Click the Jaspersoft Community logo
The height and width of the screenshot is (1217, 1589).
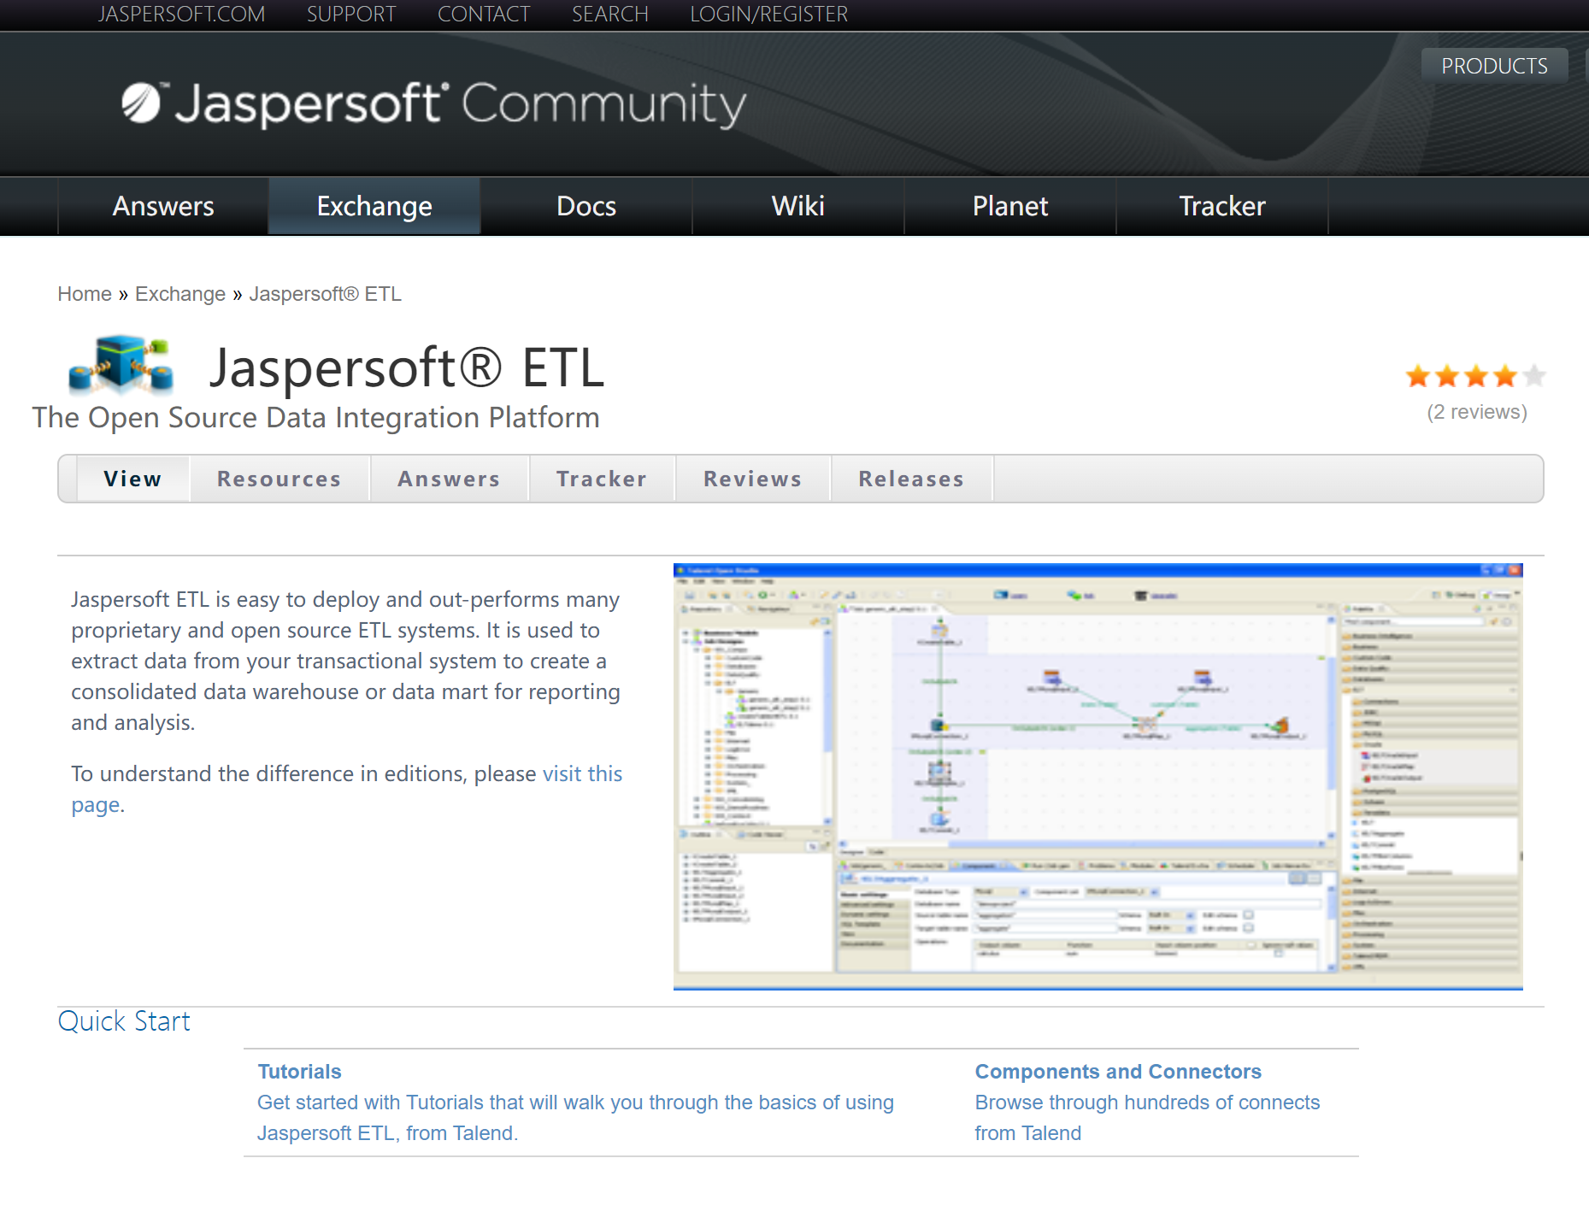pyautogui.click(x=433, y=104)
